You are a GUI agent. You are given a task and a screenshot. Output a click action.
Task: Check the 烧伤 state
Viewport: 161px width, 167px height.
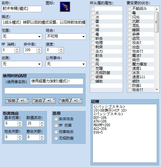(x=129, y=60)
